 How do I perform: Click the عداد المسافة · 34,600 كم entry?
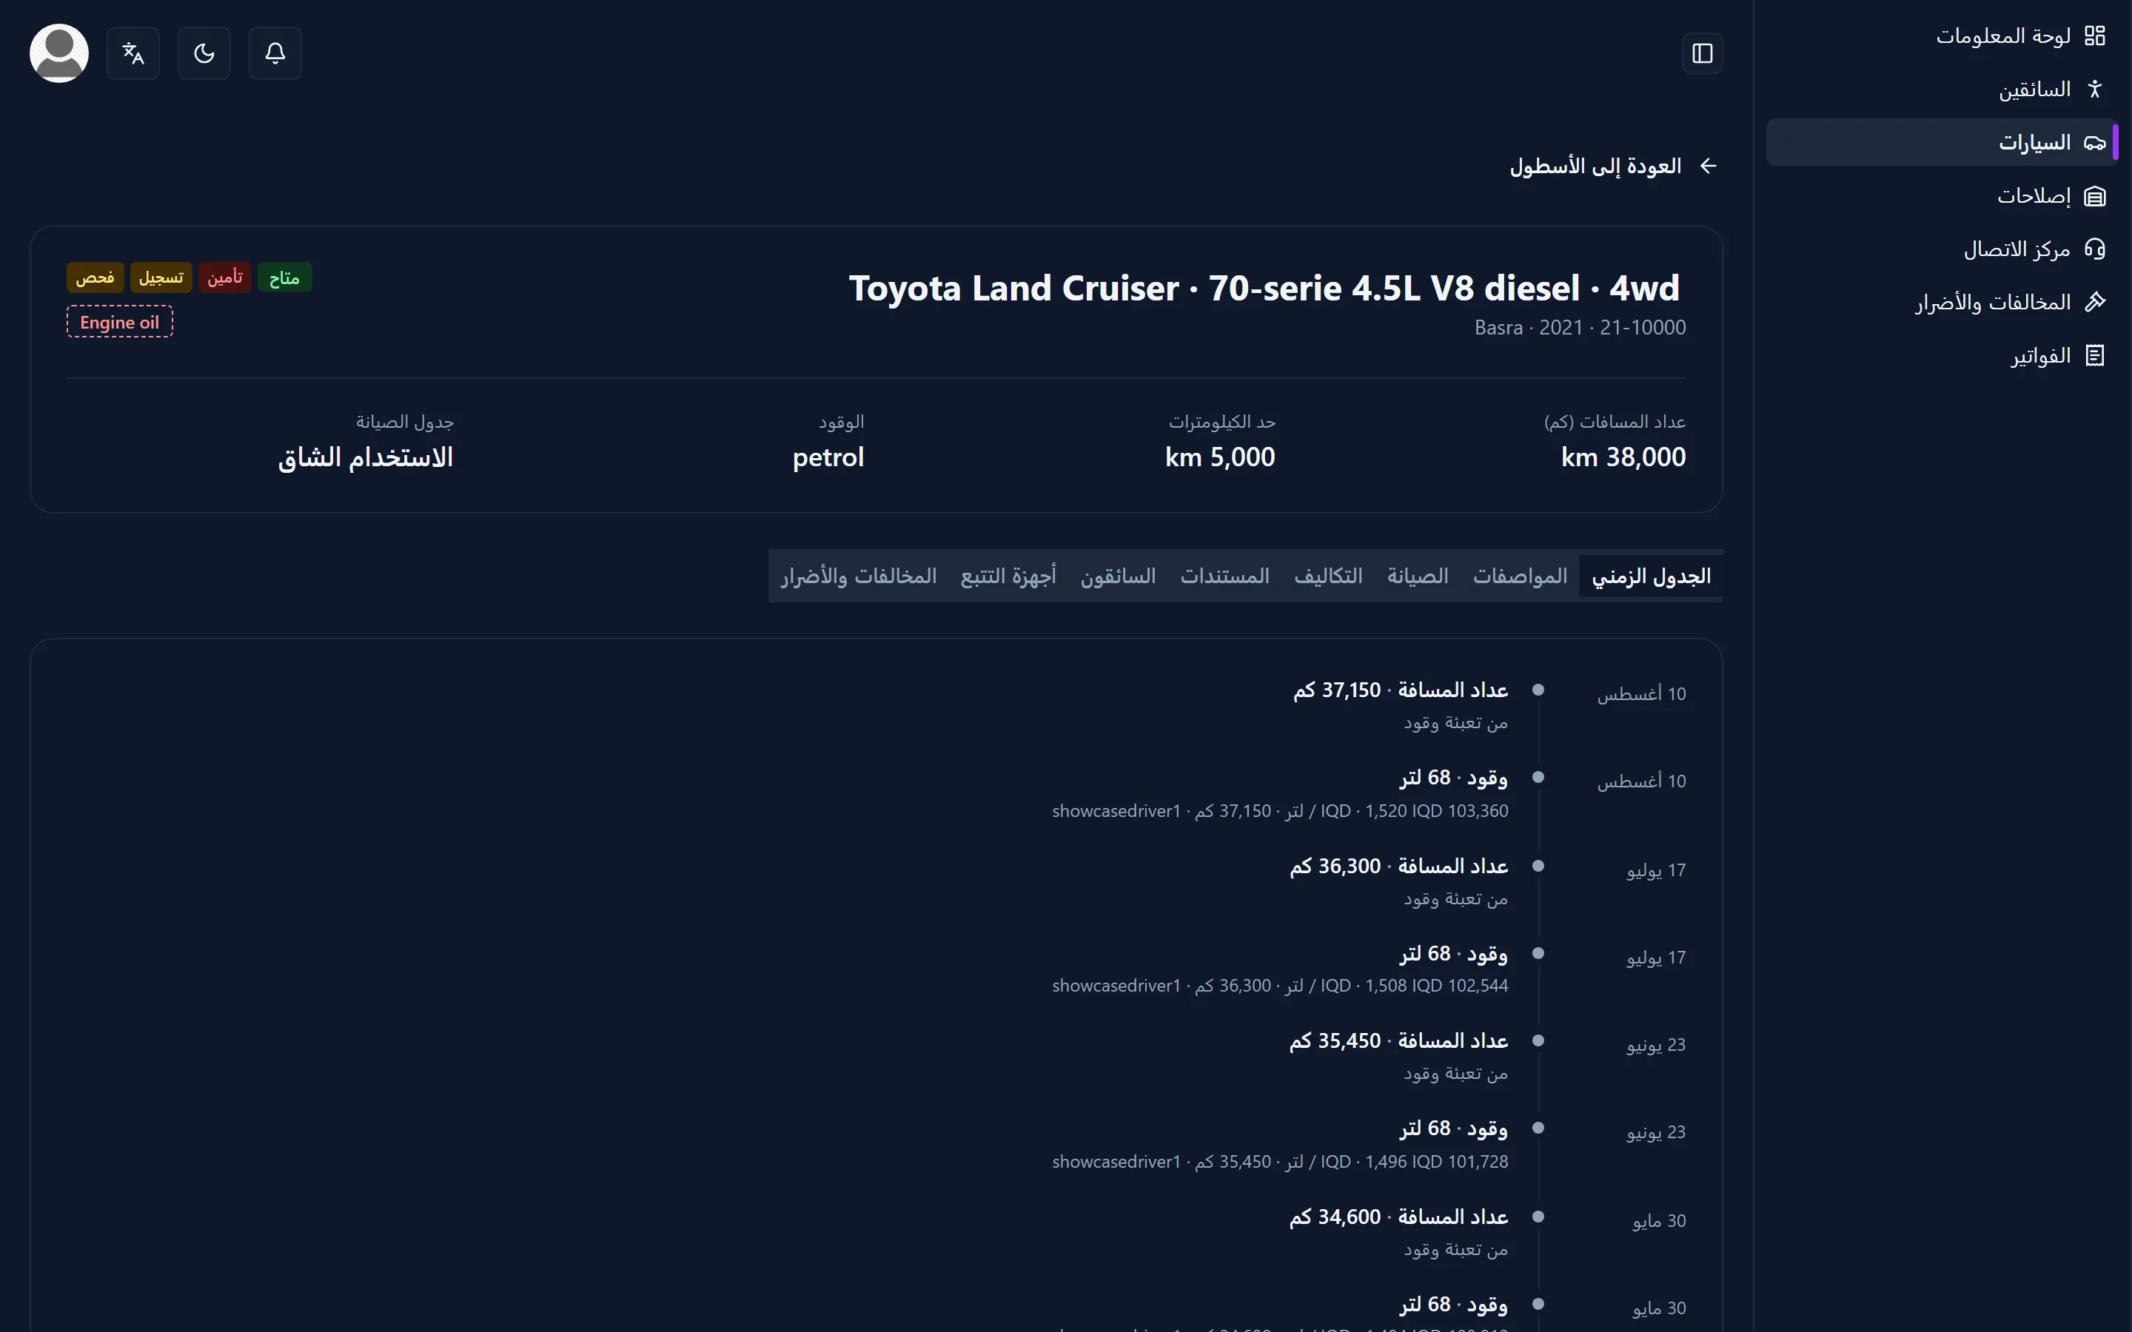click(x=1399, y=1217)
